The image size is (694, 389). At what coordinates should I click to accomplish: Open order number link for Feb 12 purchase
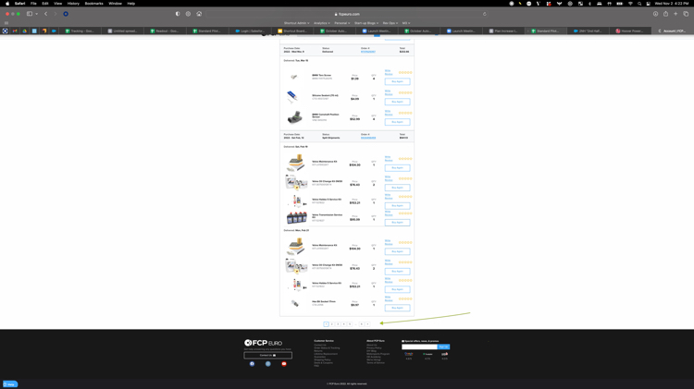[367, 138]
